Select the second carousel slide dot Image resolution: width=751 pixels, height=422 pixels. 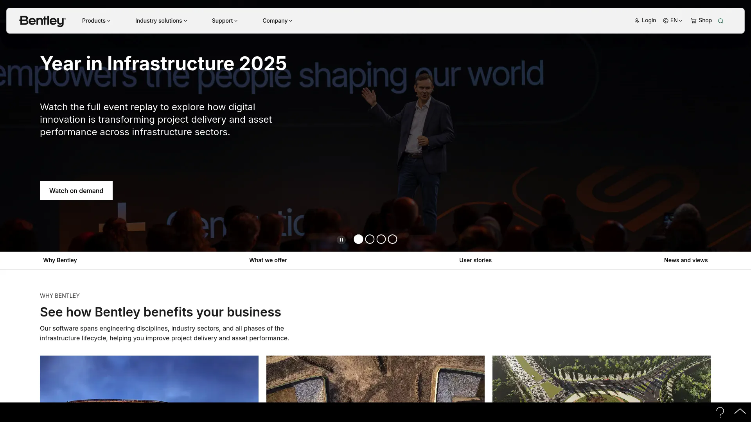tap(370, 239)
